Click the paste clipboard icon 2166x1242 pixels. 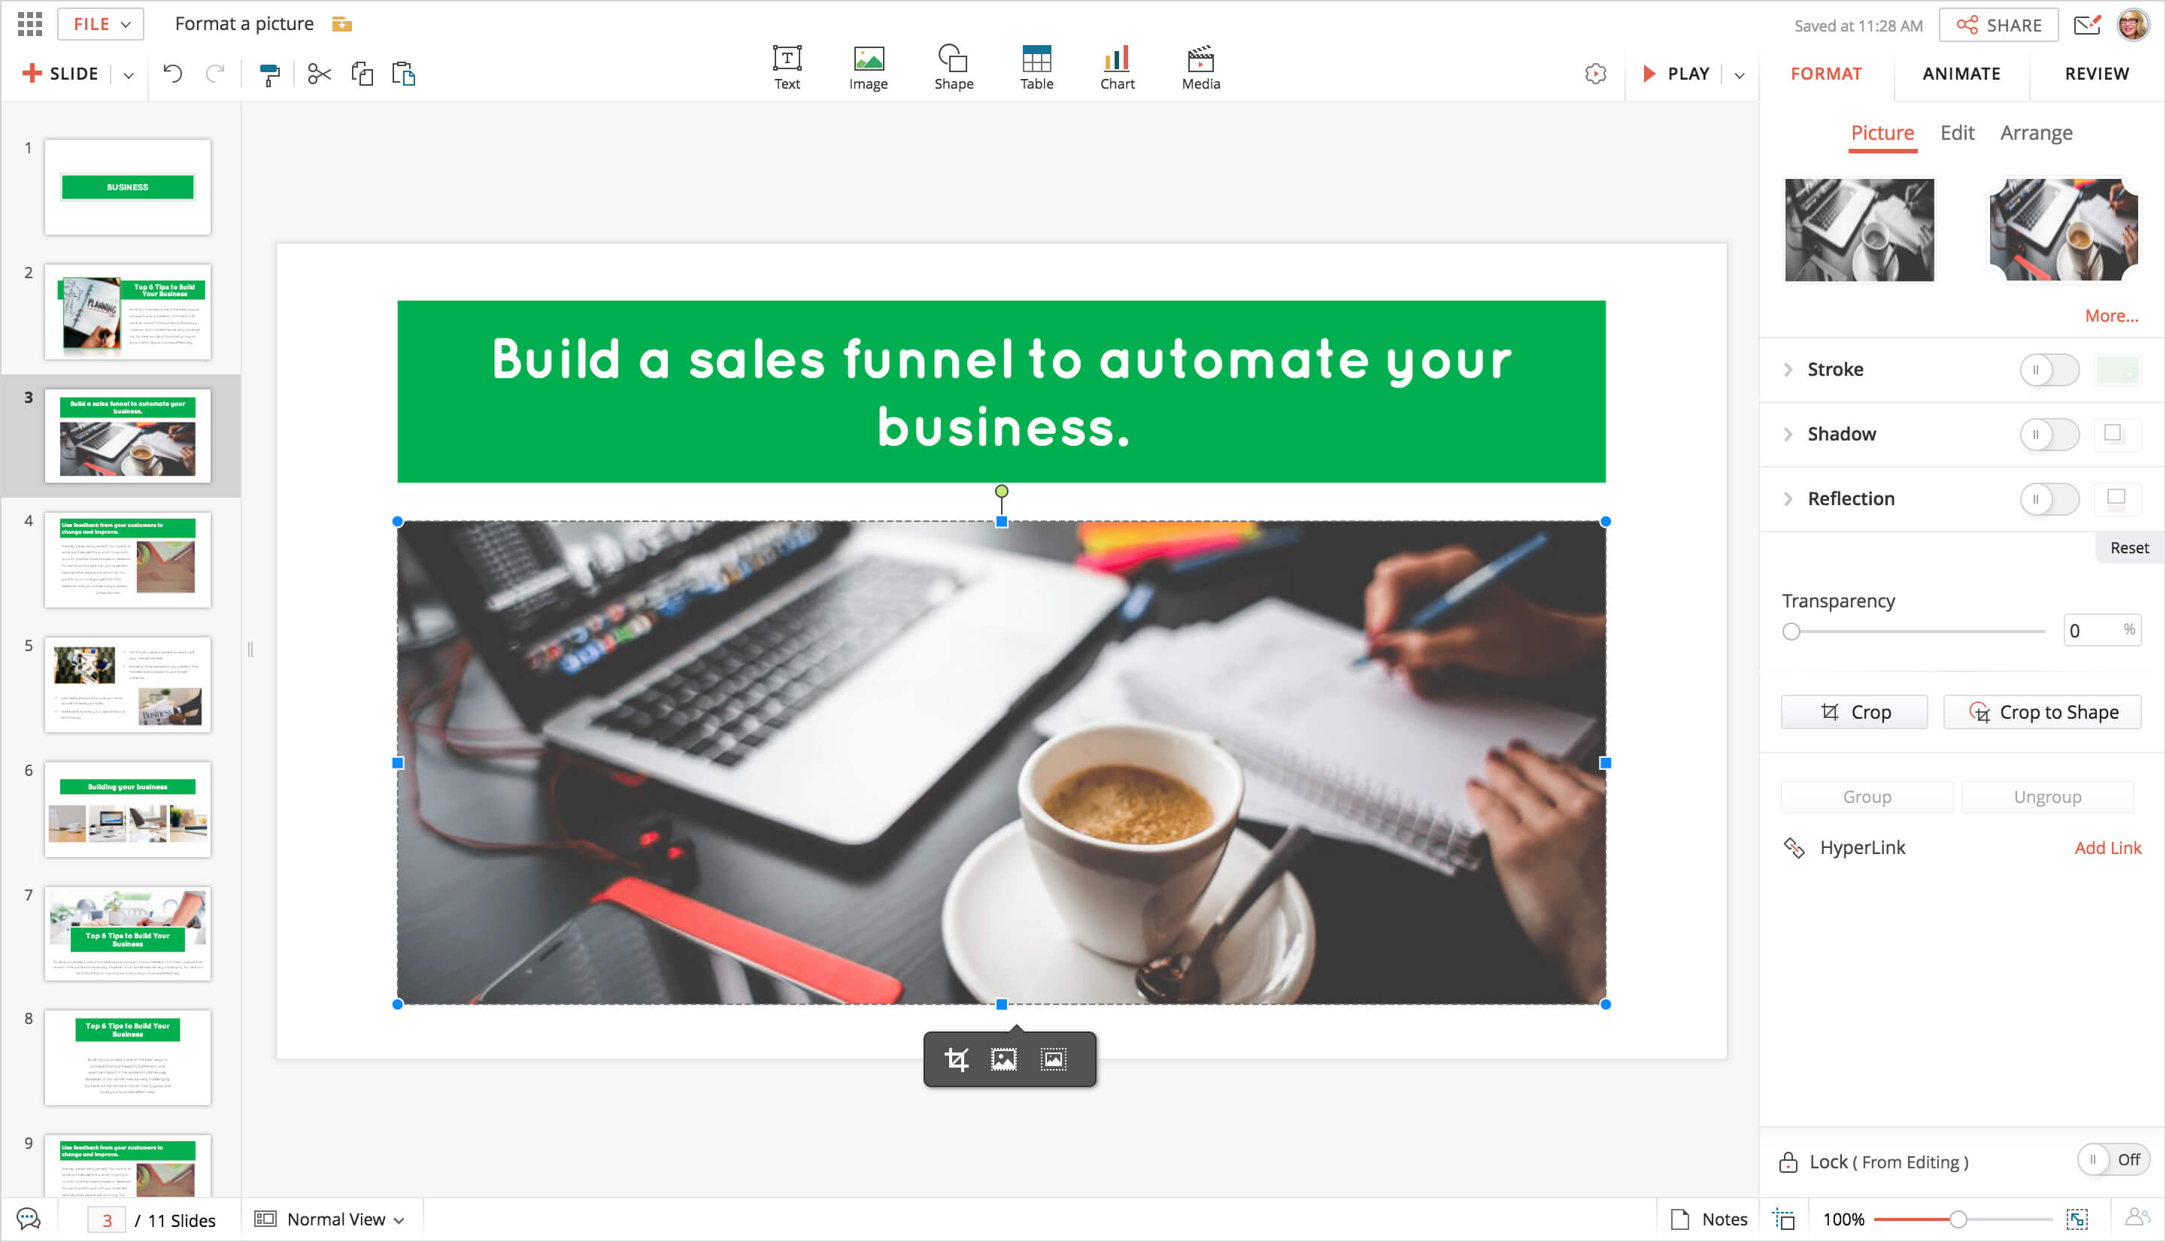tap(404, 74)
